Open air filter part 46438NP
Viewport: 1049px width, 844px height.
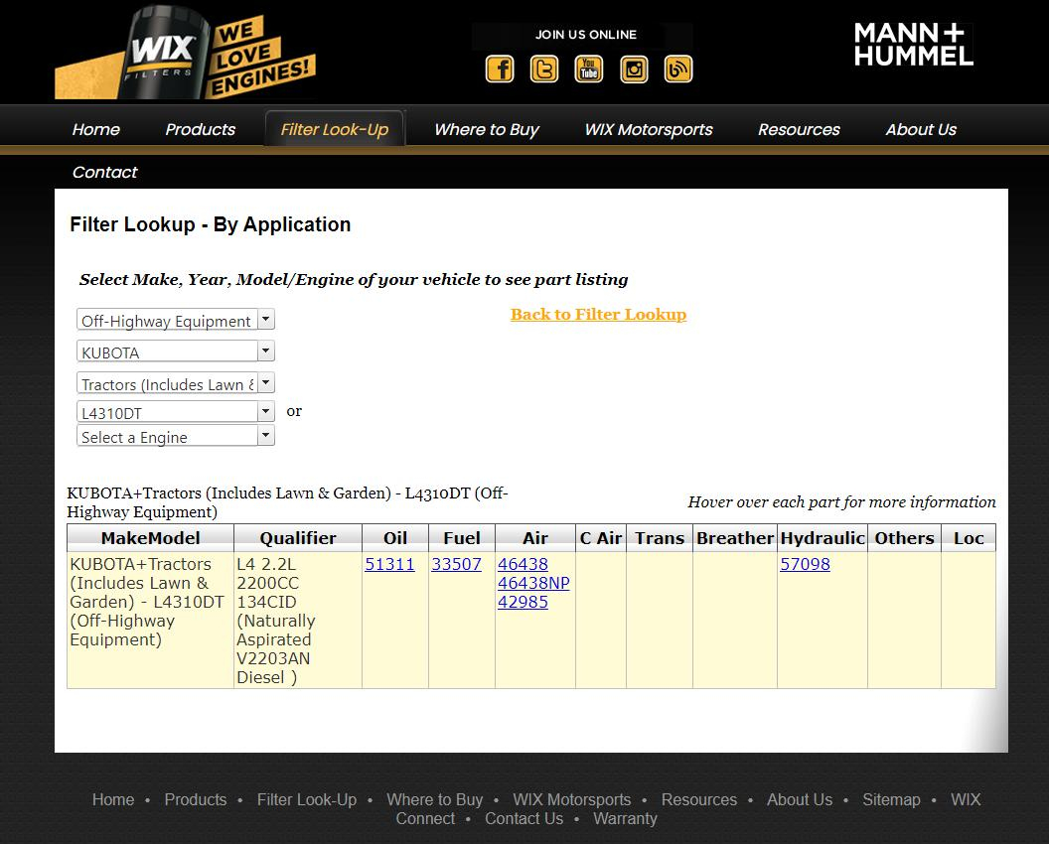coord(533,583)
